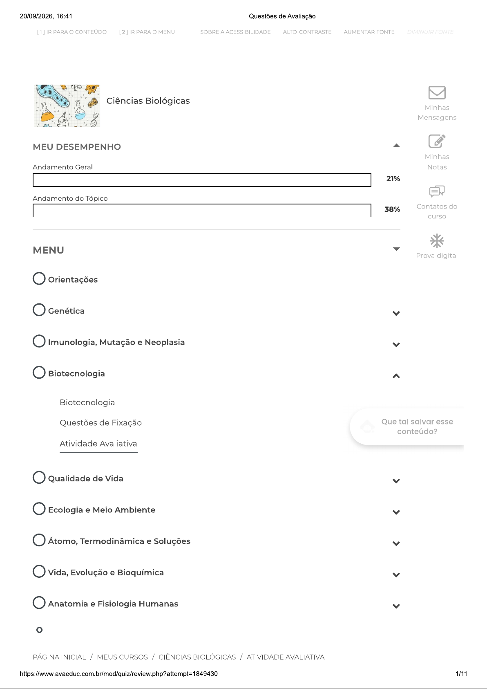Click the Que tal salvar esse conteúdo popup
Viewport: 487px width, 689px height.
tap(407, 426)
